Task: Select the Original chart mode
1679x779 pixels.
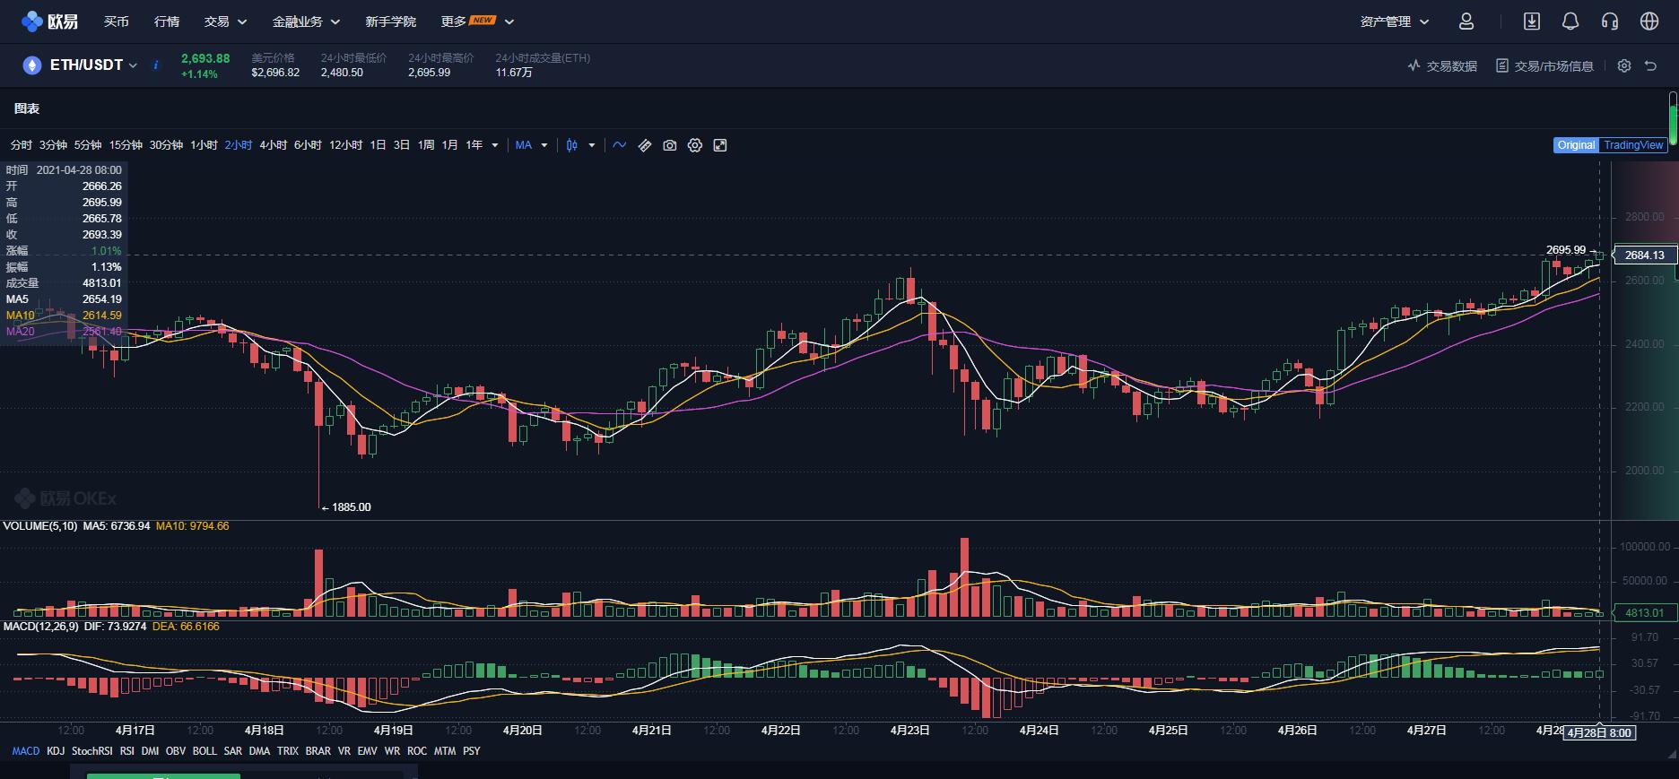Action: tap(1575, 145)
